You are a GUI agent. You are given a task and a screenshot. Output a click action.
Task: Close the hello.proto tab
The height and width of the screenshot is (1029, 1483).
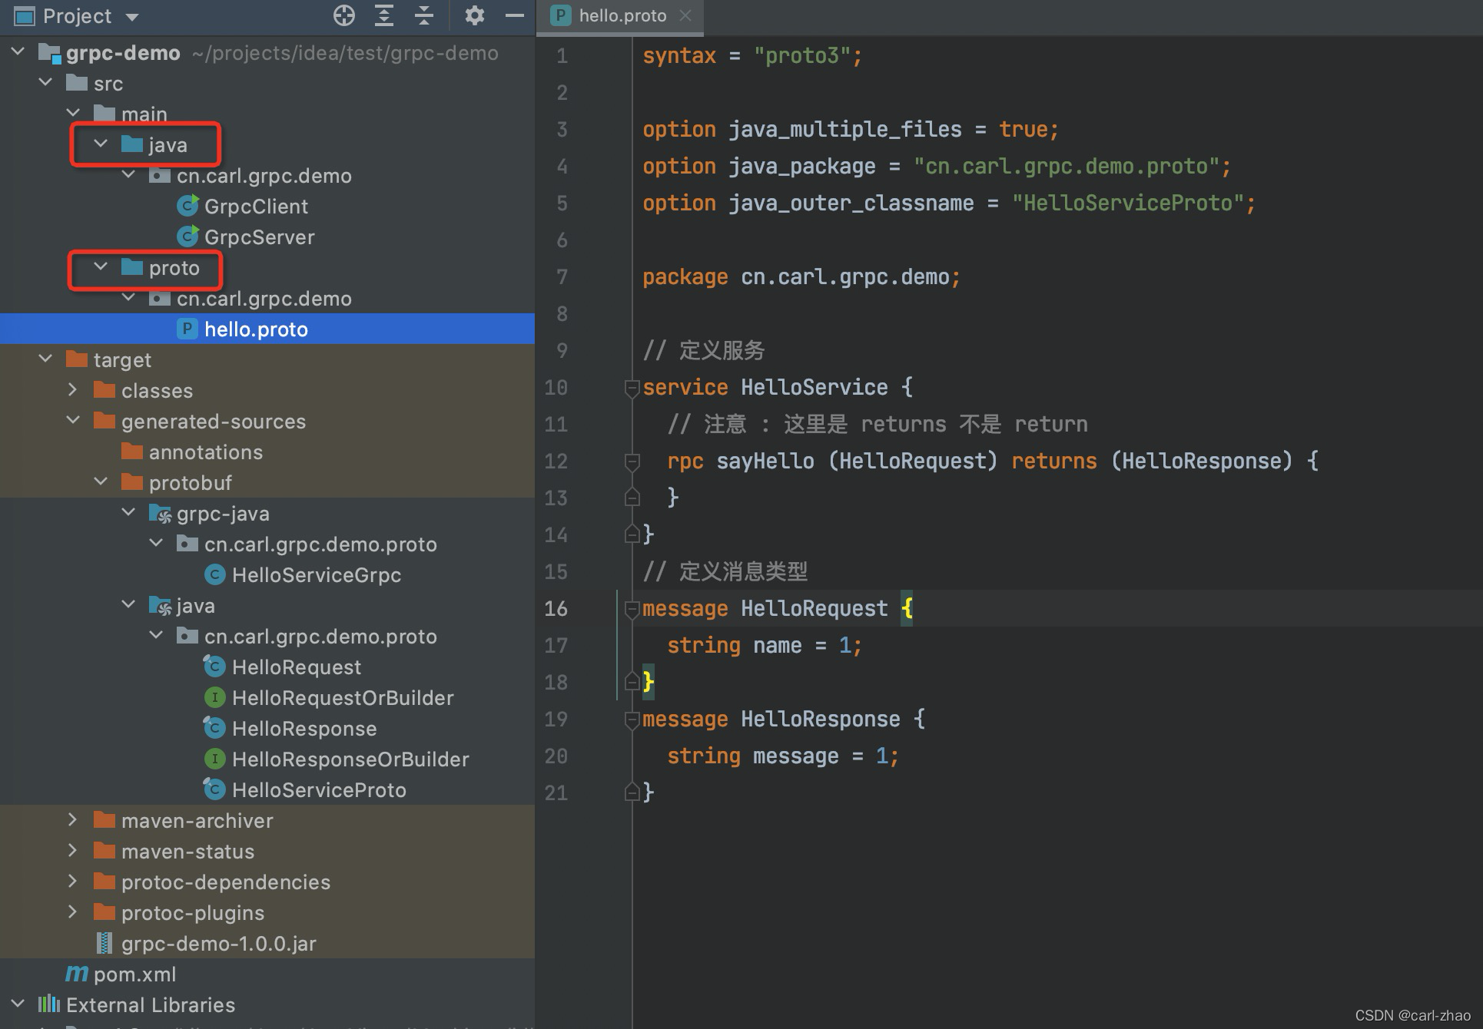point(685,16)
